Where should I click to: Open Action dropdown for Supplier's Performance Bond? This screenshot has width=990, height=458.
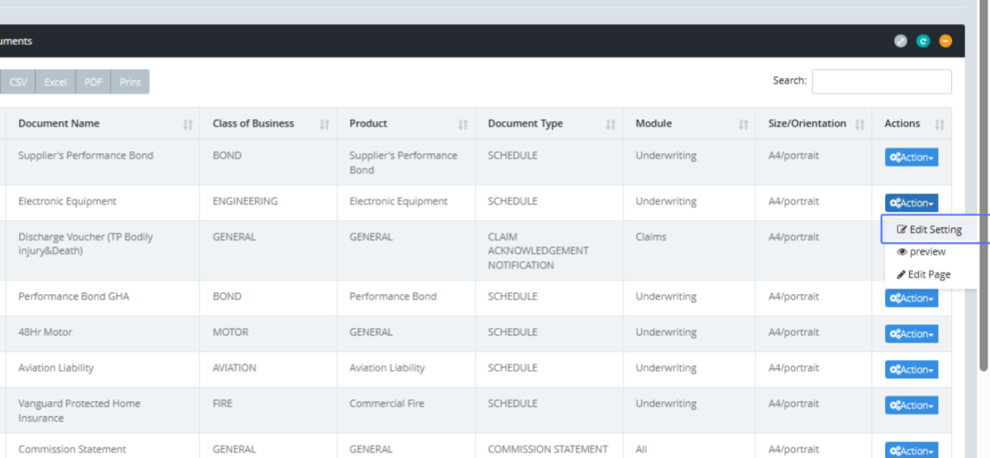click(x=911, y=157)
